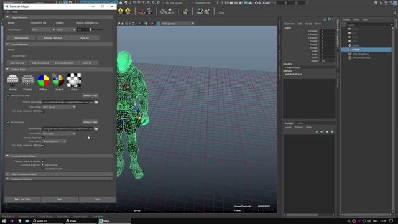398x224 pixels.
Task: Click Diffuse color map path field
Action: click(x=68, y=102)
